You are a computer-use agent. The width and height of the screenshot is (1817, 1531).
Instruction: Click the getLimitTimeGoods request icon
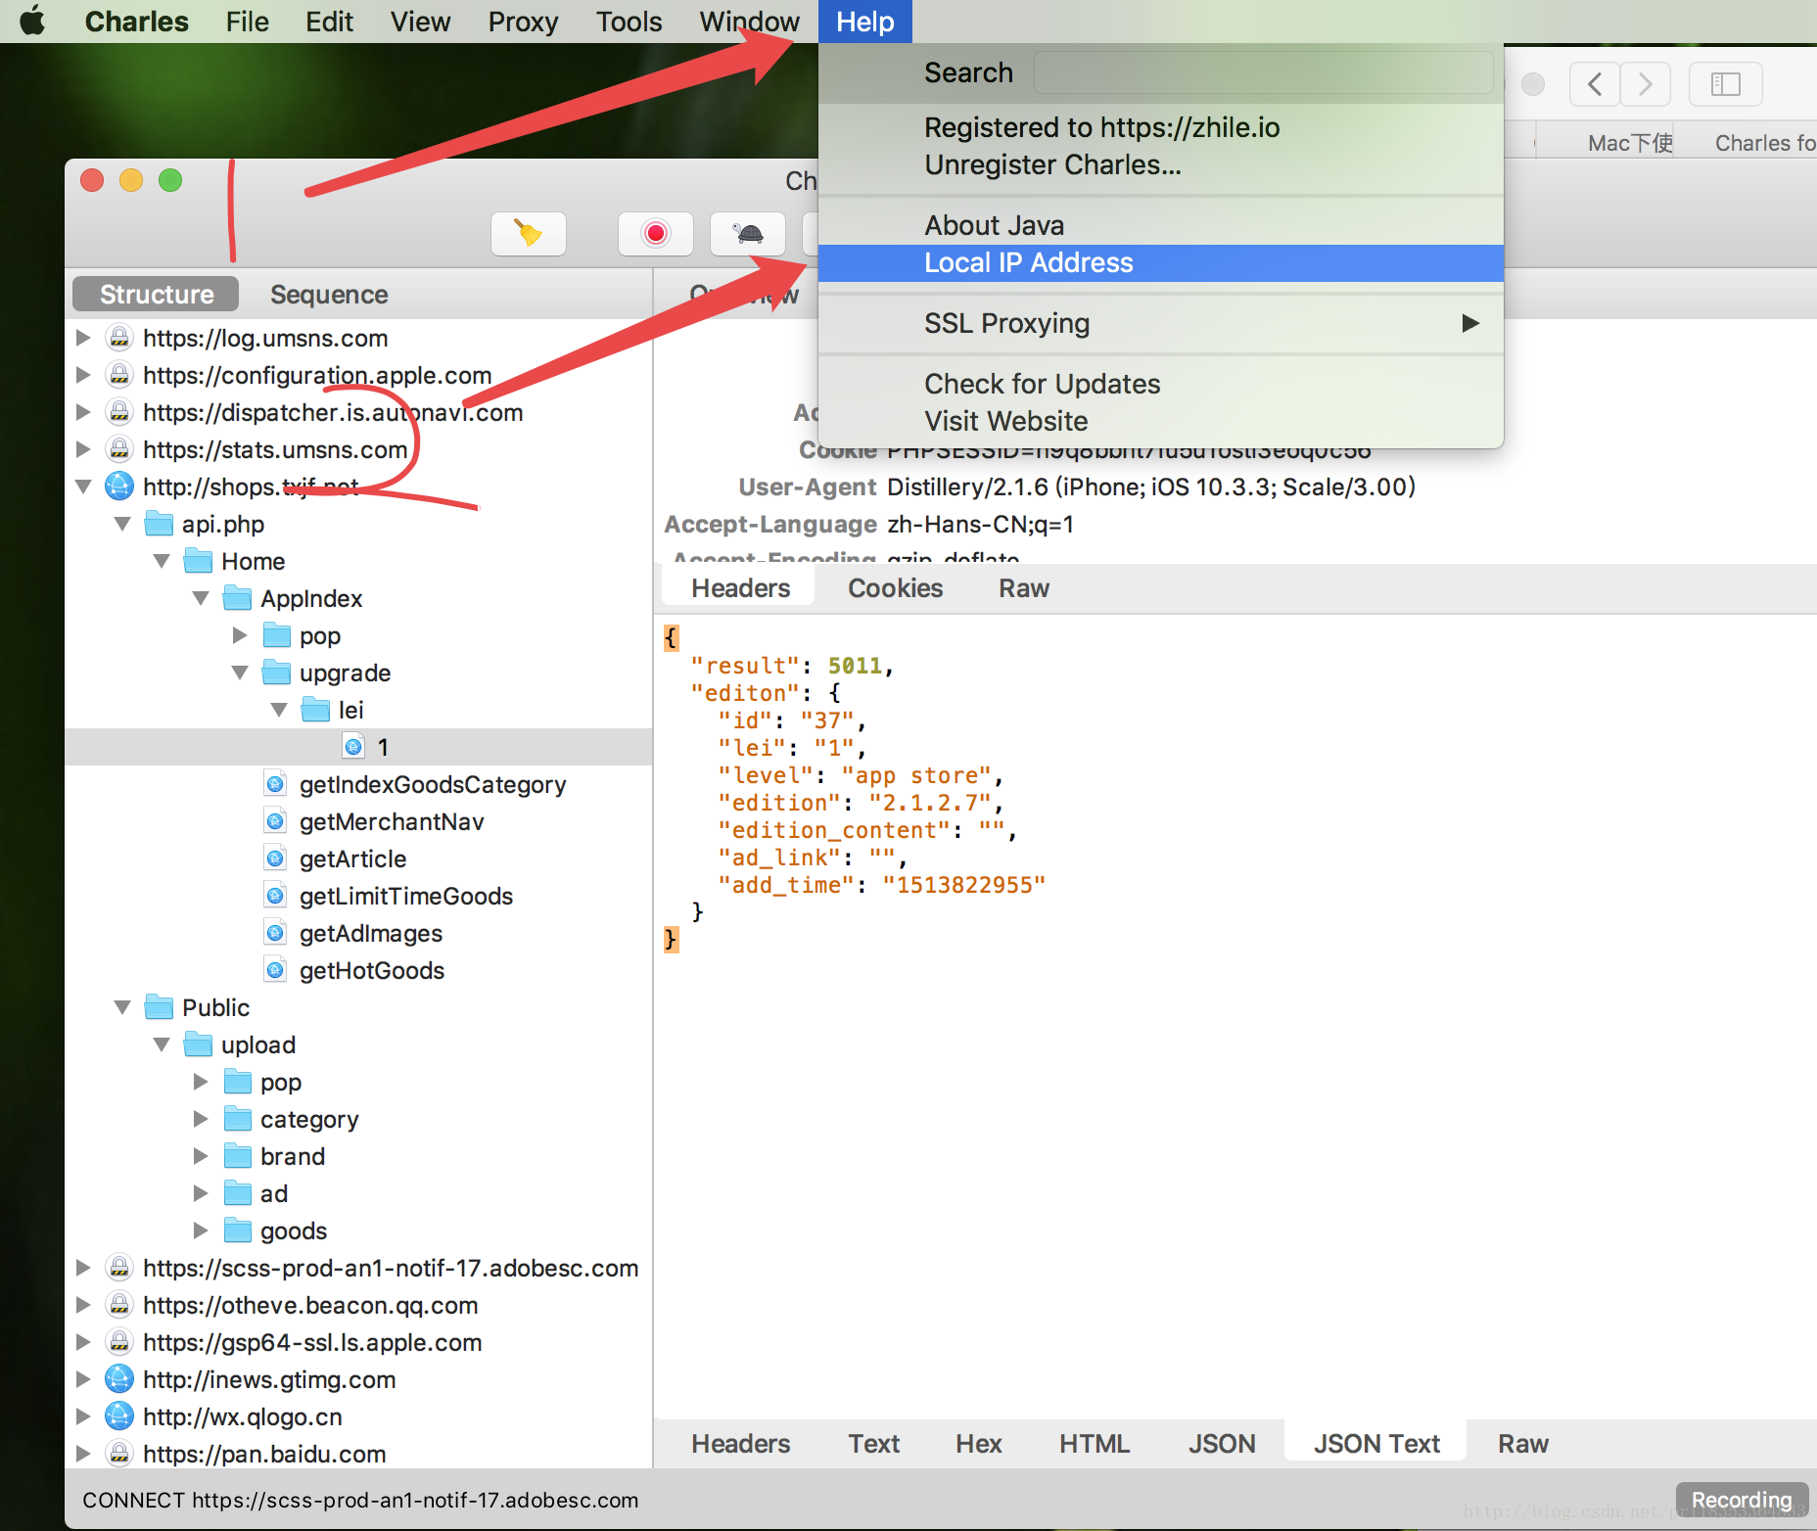click(x=276, y=896)
